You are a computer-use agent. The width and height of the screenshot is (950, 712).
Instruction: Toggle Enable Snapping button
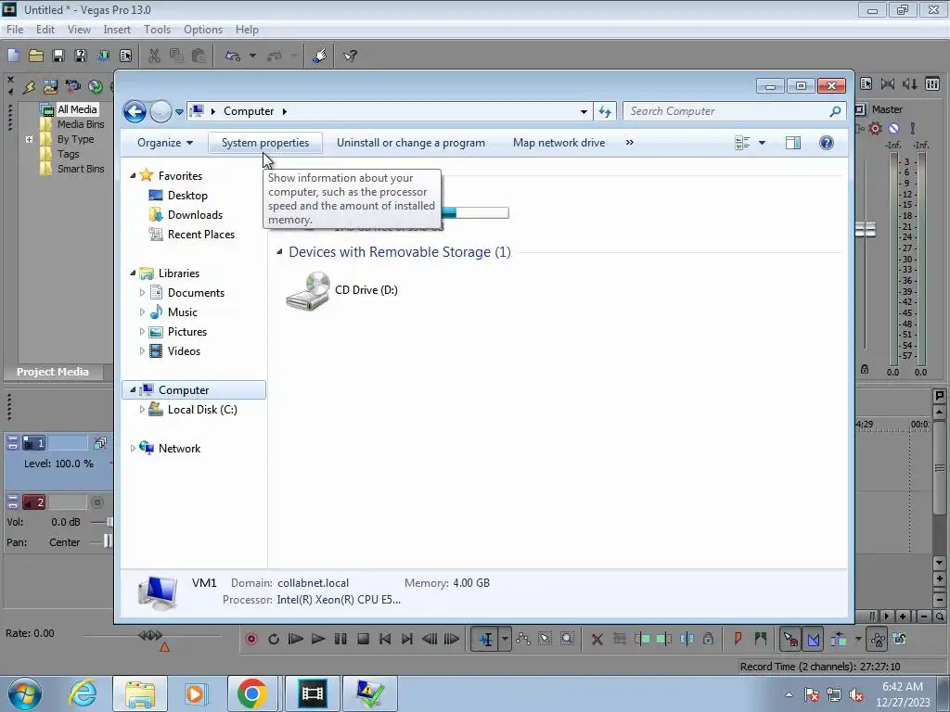click(790, 639)
